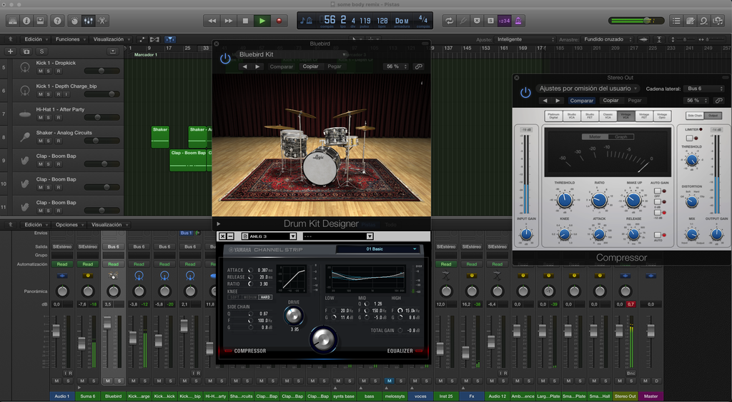The height and width of the screenshot is (402, 732).
Task: Open the Bluebird Kit preset dropdown
Action: (x=292, y=54)
